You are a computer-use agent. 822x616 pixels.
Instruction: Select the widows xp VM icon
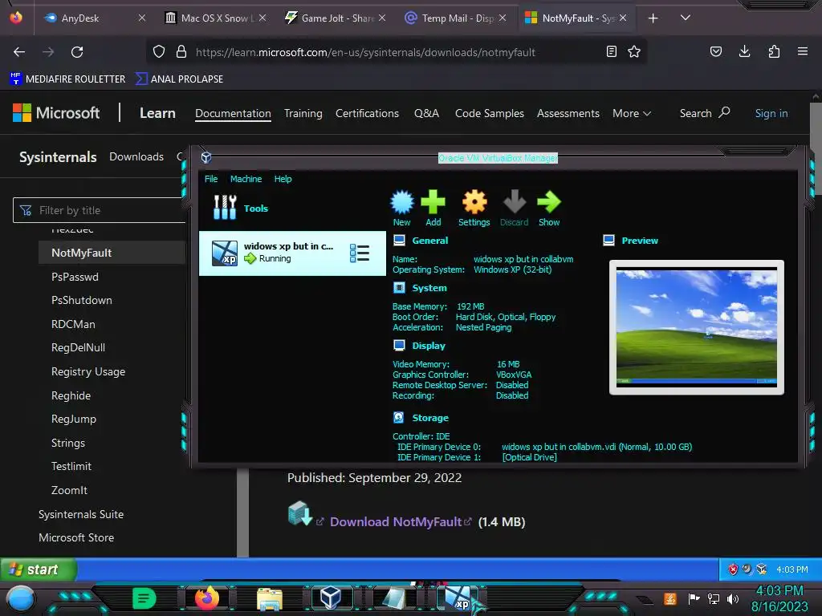225,253
